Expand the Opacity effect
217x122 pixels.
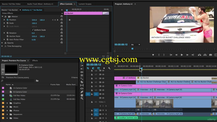click(x=2, y=43)
